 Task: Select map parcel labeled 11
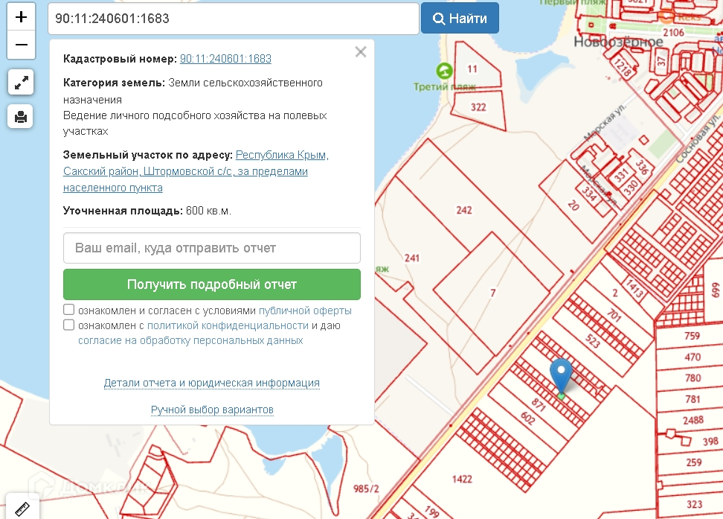(472, 69)
